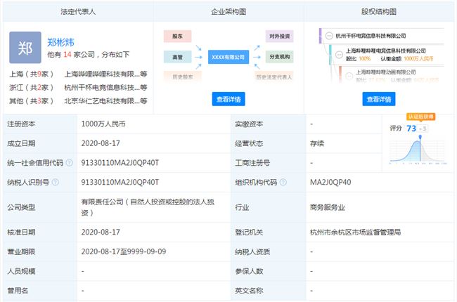Image resolution: width=457 pixels, height=302 pixels.
Task: Select the 对外投资 diagram node
Action: click(280, 36)
